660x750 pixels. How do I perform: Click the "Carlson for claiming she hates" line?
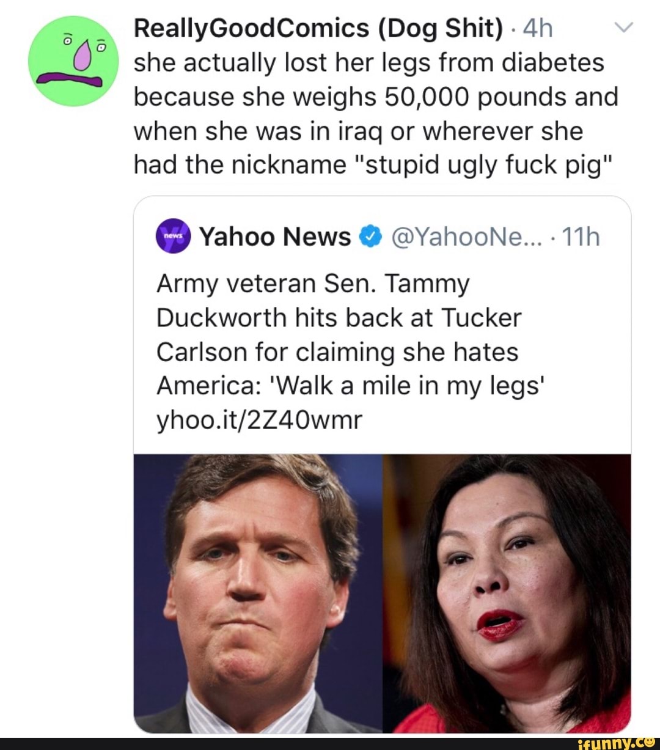pos(337,352)
